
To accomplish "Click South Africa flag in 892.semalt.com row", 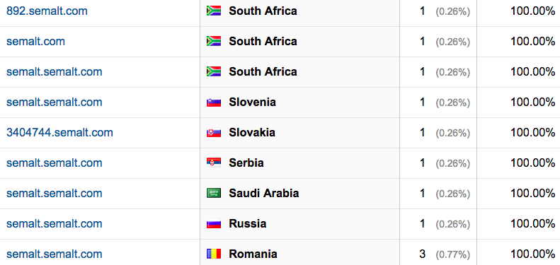I will (214, 11).
